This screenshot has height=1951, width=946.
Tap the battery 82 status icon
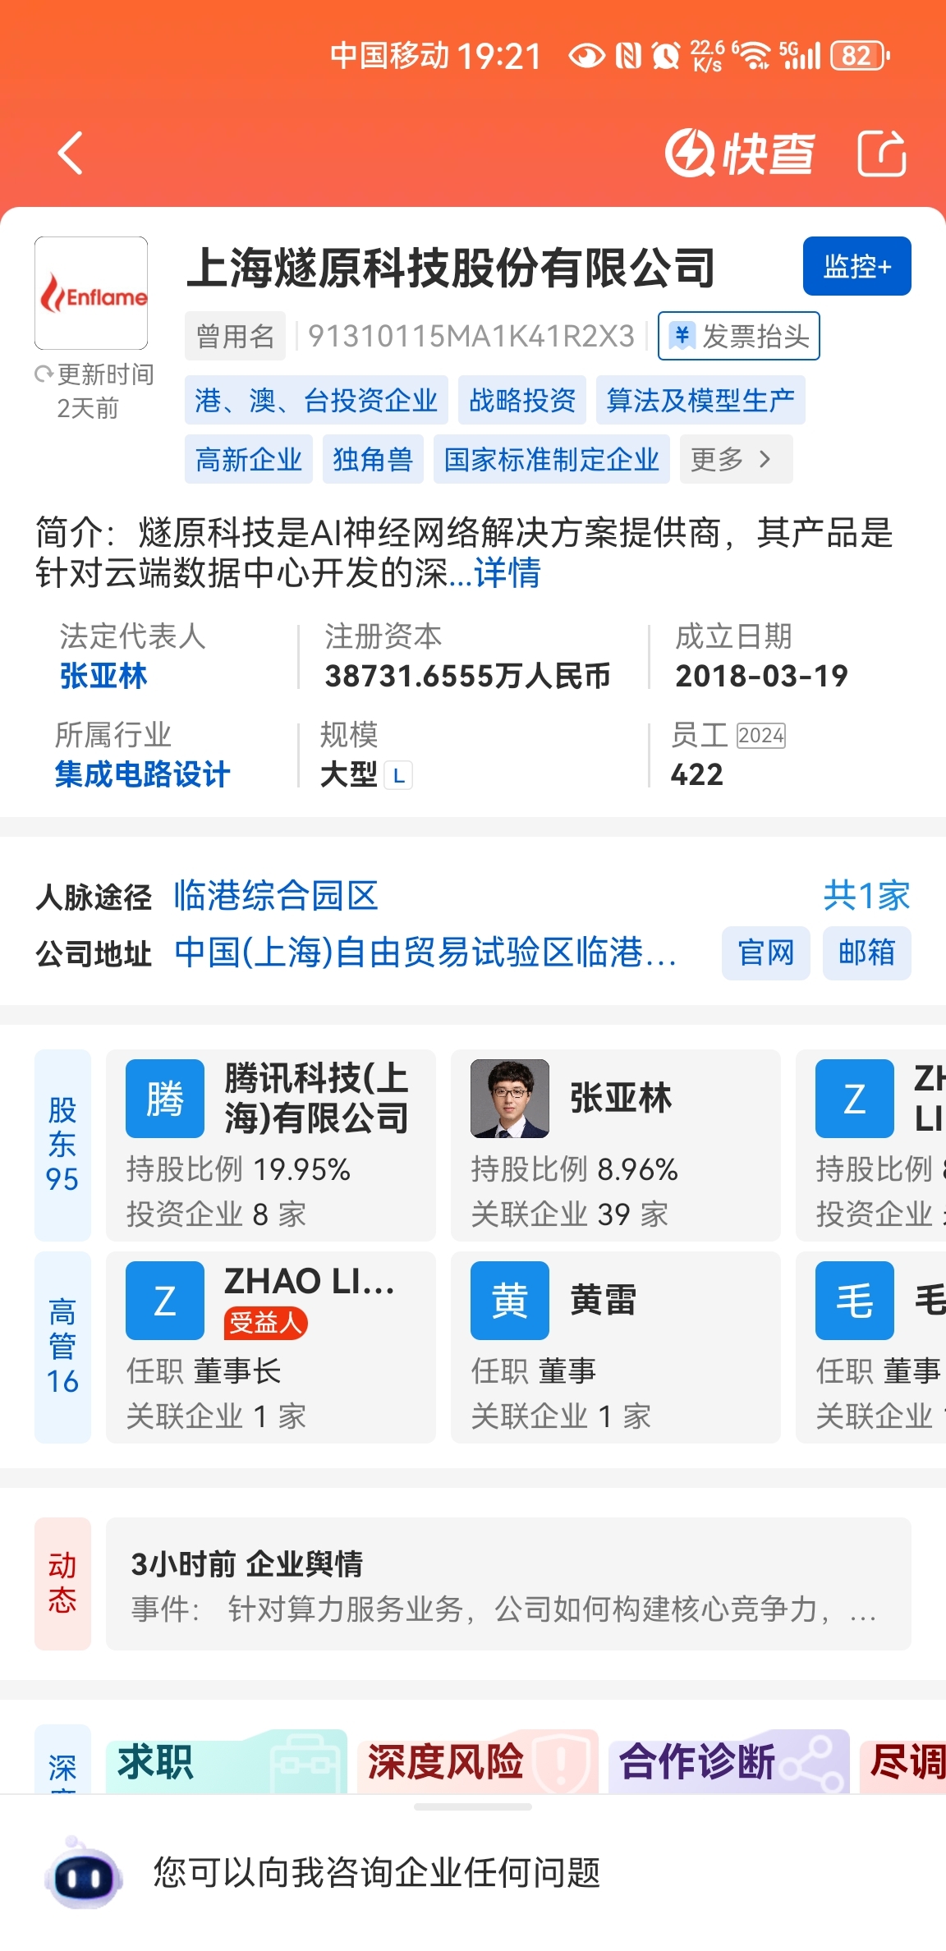(860, 56)
